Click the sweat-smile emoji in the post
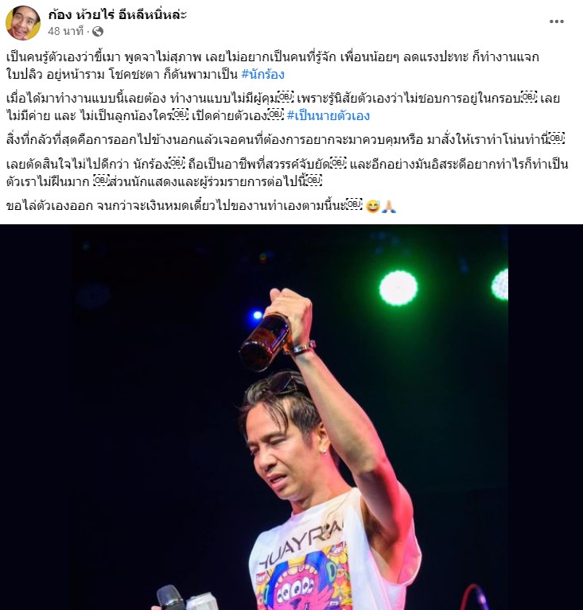The image size is (583, 610). pos(373,206)
